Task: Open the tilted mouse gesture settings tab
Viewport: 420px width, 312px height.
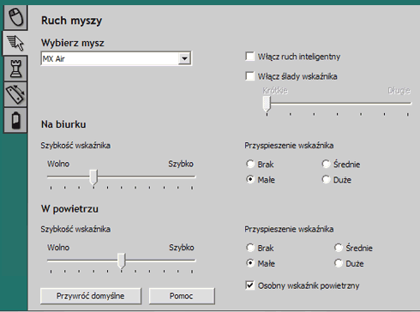Action: (15, 94)
